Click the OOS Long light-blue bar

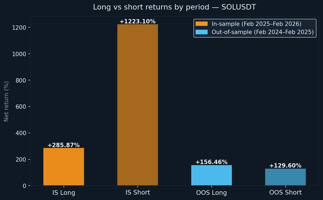211,175
